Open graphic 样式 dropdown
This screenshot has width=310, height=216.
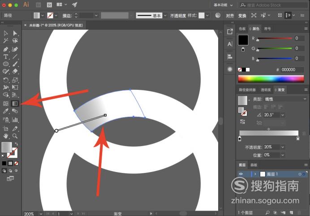click(x=207, y=15)
